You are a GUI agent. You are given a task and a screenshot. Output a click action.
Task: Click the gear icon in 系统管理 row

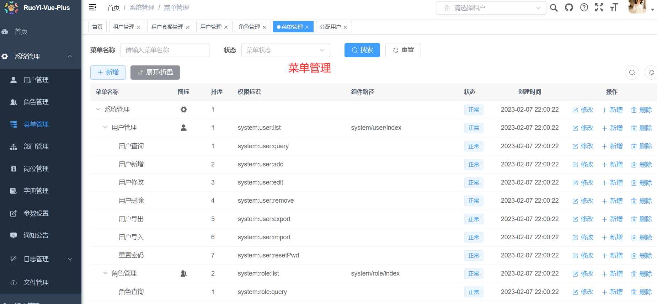[x=183, y=110]
